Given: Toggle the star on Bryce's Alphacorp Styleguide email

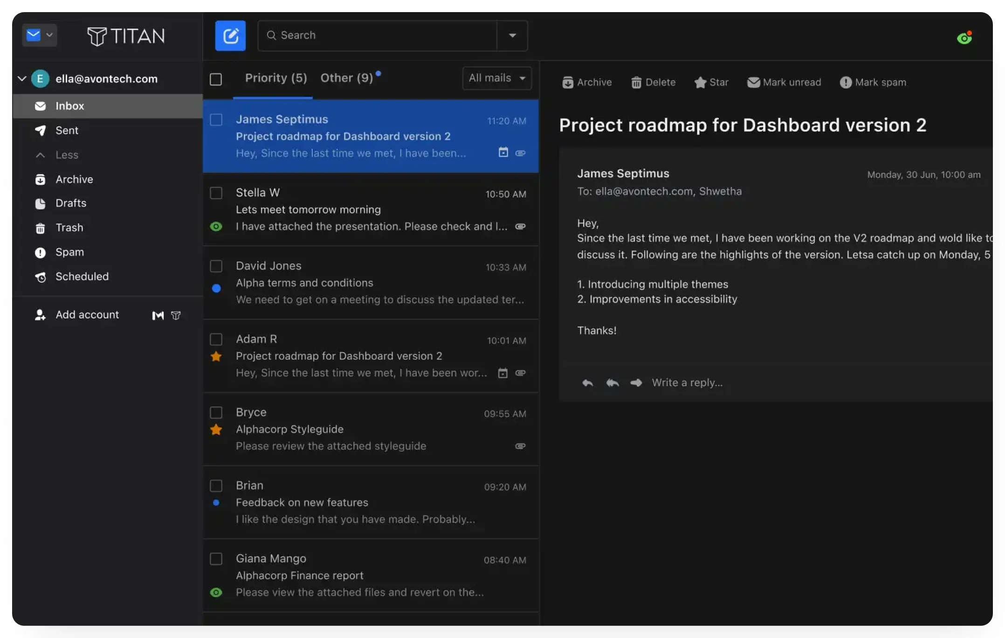Looking at the screenshot, I should (x=216, y=430).
